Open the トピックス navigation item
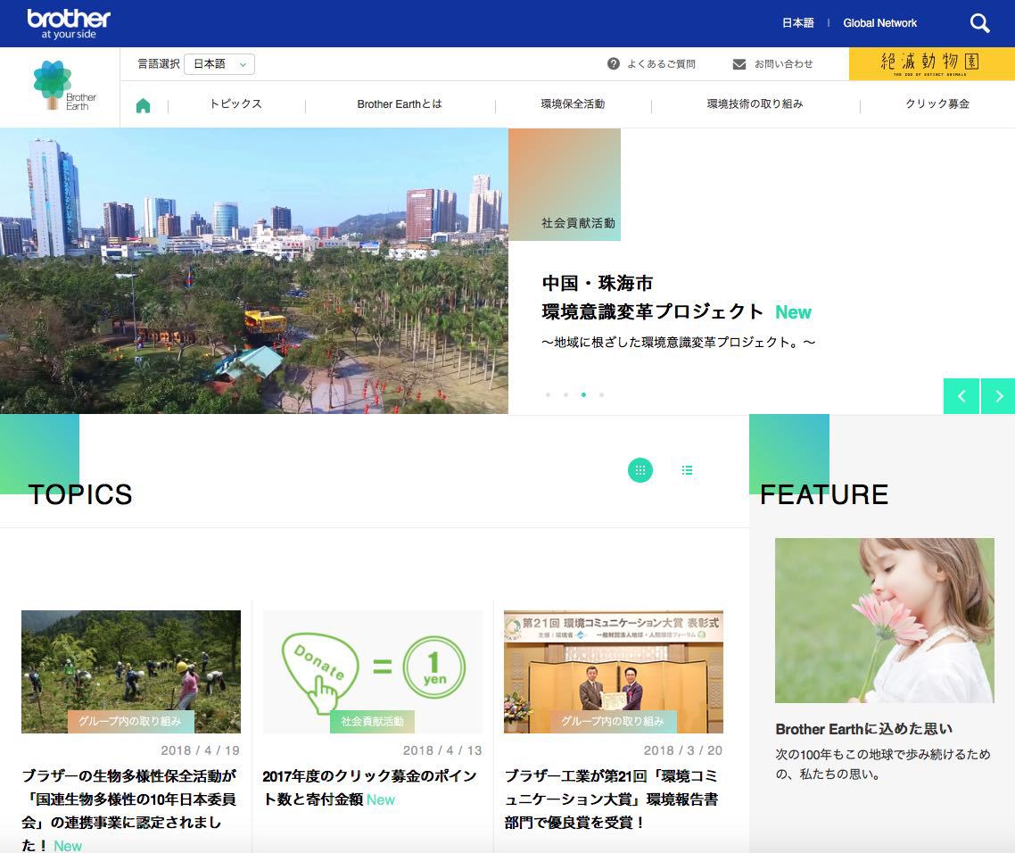This screenshot has height=853, width=1015. pyautogui.click(x=235, y=104)
